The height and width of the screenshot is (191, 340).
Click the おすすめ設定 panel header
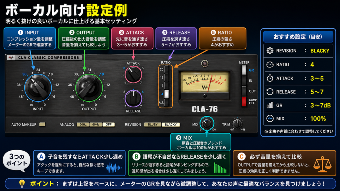(x=298, y=36)
